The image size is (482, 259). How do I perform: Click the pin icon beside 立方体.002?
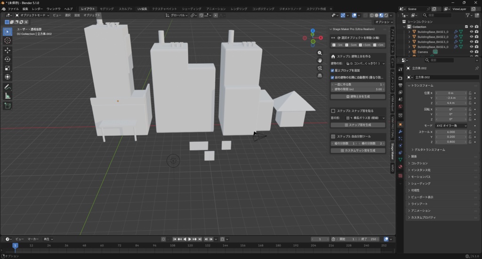coord(476,68)
